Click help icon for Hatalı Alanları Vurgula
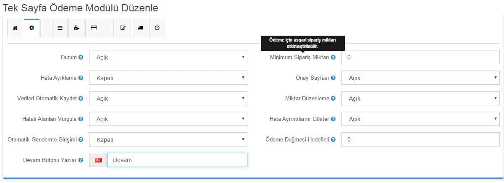Image resolution: width=504 pixels, height=183 pixels. point(81,119)
